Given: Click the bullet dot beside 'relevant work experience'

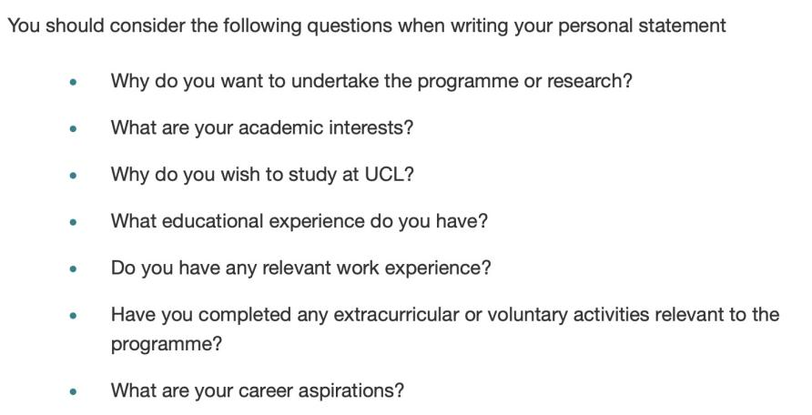Looking at the screenshot, I should click(73, 268).
